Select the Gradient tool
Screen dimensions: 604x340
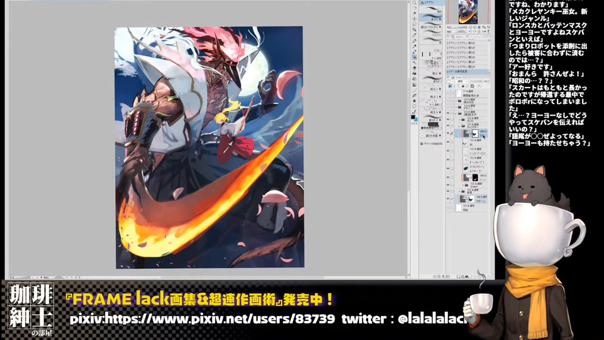(414, 84)
